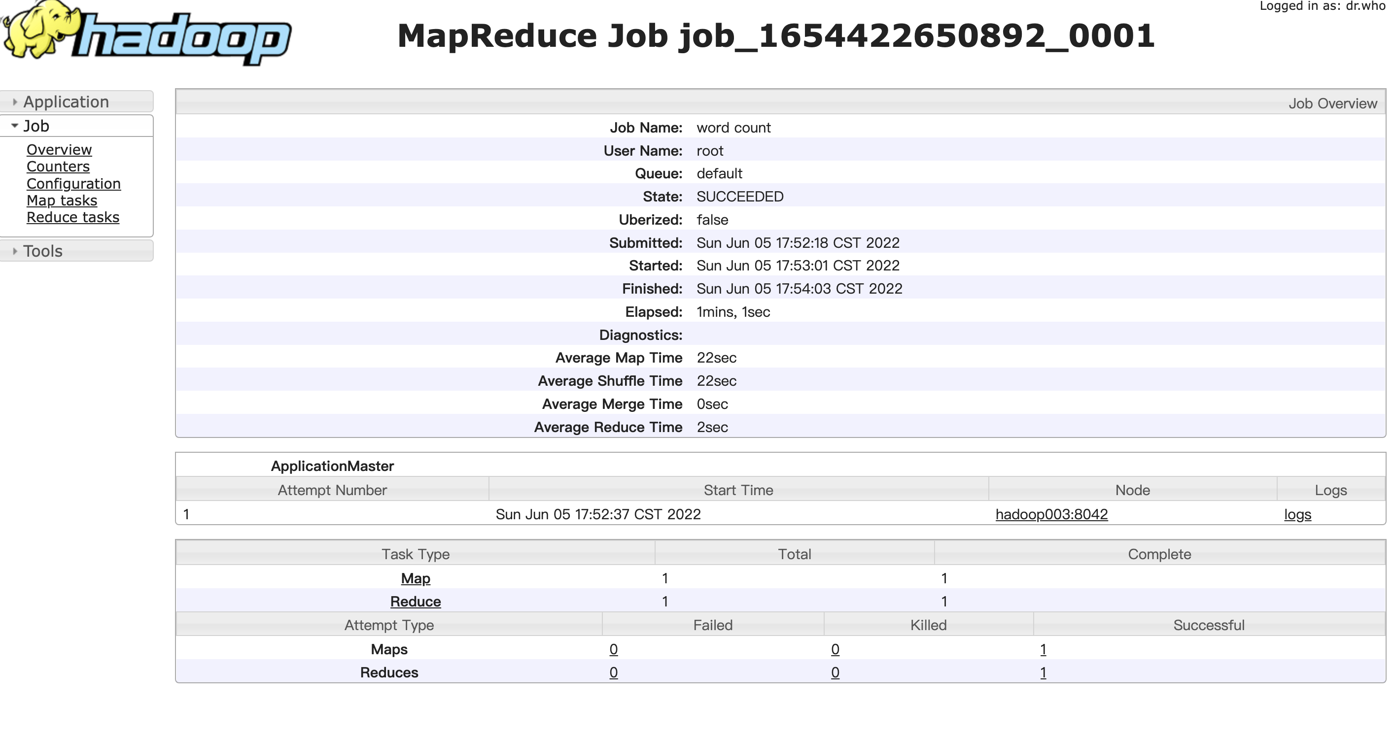The width and height of the screenshot is (1393, 737).
Task: Click the Start Time column header
Action: pos(738,490)
